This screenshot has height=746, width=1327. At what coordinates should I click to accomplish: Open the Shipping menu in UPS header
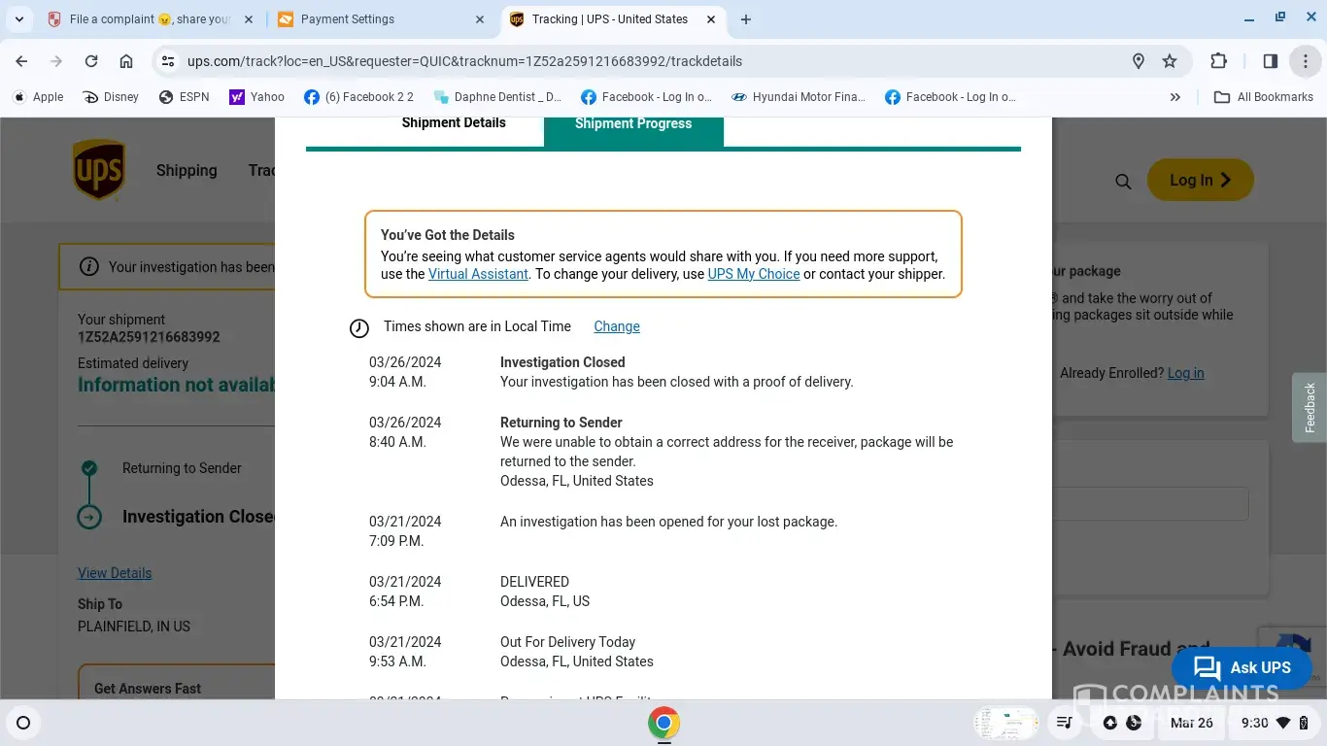[x=187, y=171]
